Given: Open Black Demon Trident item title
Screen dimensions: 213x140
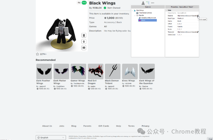Looking at the screenshot, I should (112, 82).
